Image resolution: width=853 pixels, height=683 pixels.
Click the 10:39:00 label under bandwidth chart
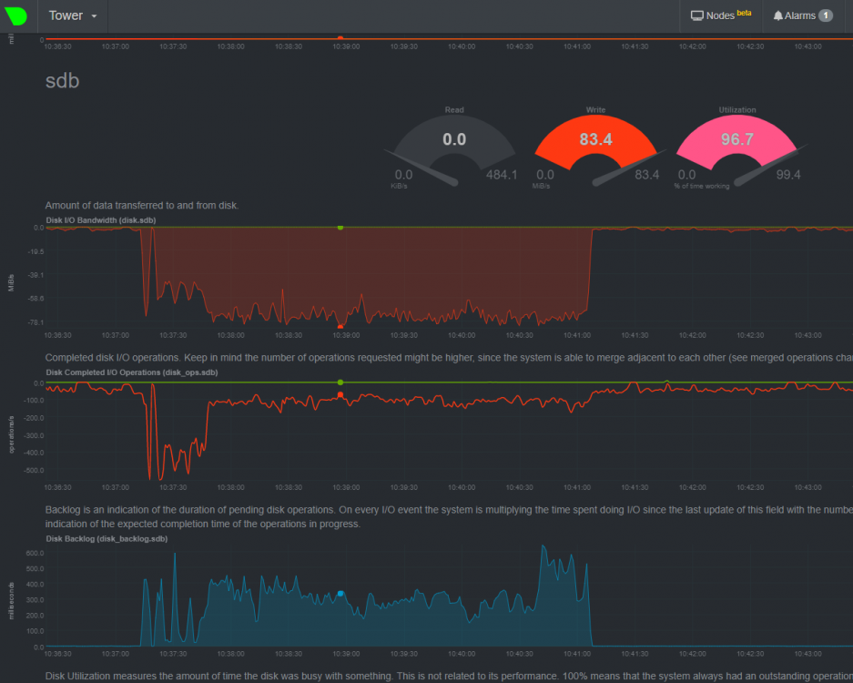(x=346, y=335)
